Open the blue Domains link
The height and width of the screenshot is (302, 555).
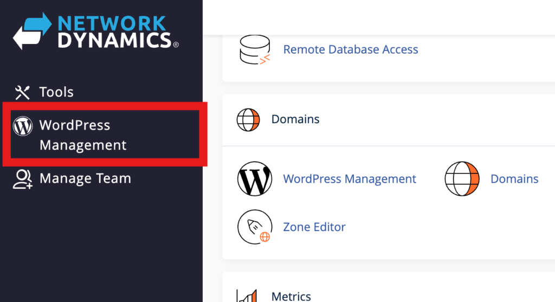coord(514,178)
